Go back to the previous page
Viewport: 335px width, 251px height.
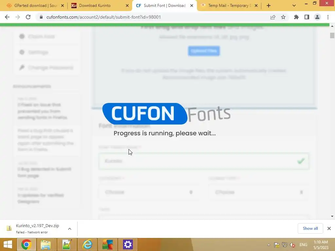click(7, 17)
